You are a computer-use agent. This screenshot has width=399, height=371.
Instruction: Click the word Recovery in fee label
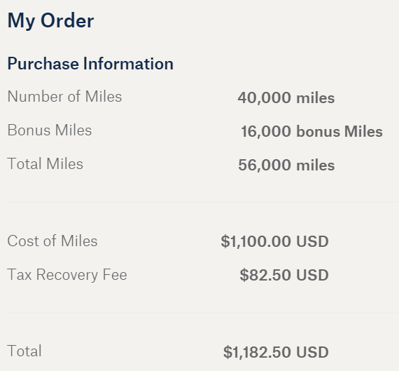(67, 275)
